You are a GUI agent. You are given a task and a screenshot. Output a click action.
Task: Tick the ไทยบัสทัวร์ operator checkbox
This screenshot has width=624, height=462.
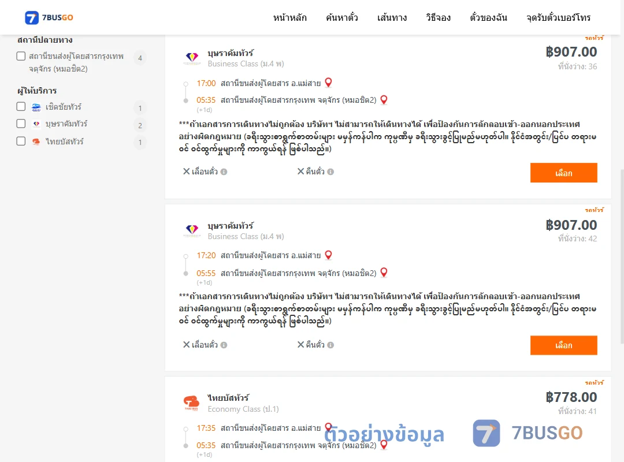click(x=21, y=141)
